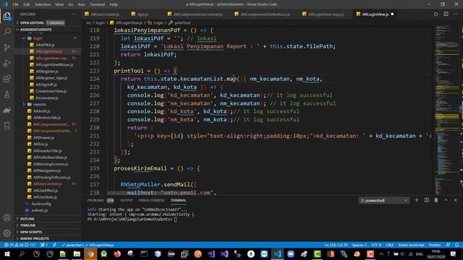Click the Ln 224, Col 39 status item
This screenshot has width=463, height=260.
coord(336,245)
